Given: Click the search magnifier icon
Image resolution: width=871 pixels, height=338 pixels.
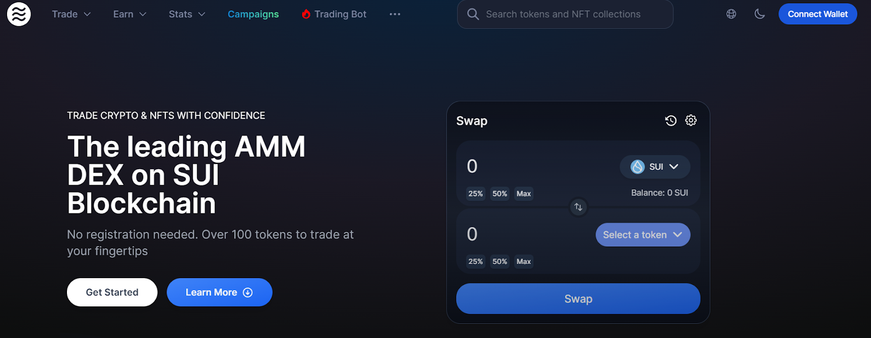Looking at the screenshot, I should [x=473, y=14].
